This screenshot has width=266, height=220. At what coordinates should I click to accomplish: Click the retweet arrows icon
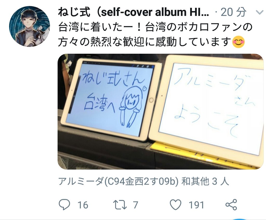[x=120, y=205]
